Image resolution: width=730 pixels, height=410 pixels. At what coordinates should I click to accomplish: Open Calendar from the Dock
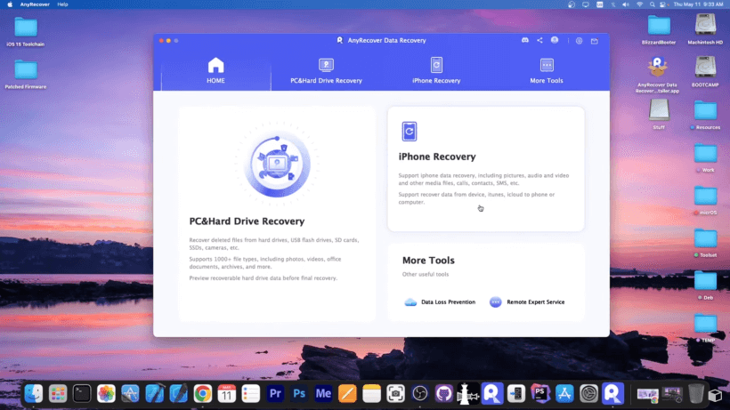tap(227, 394)
